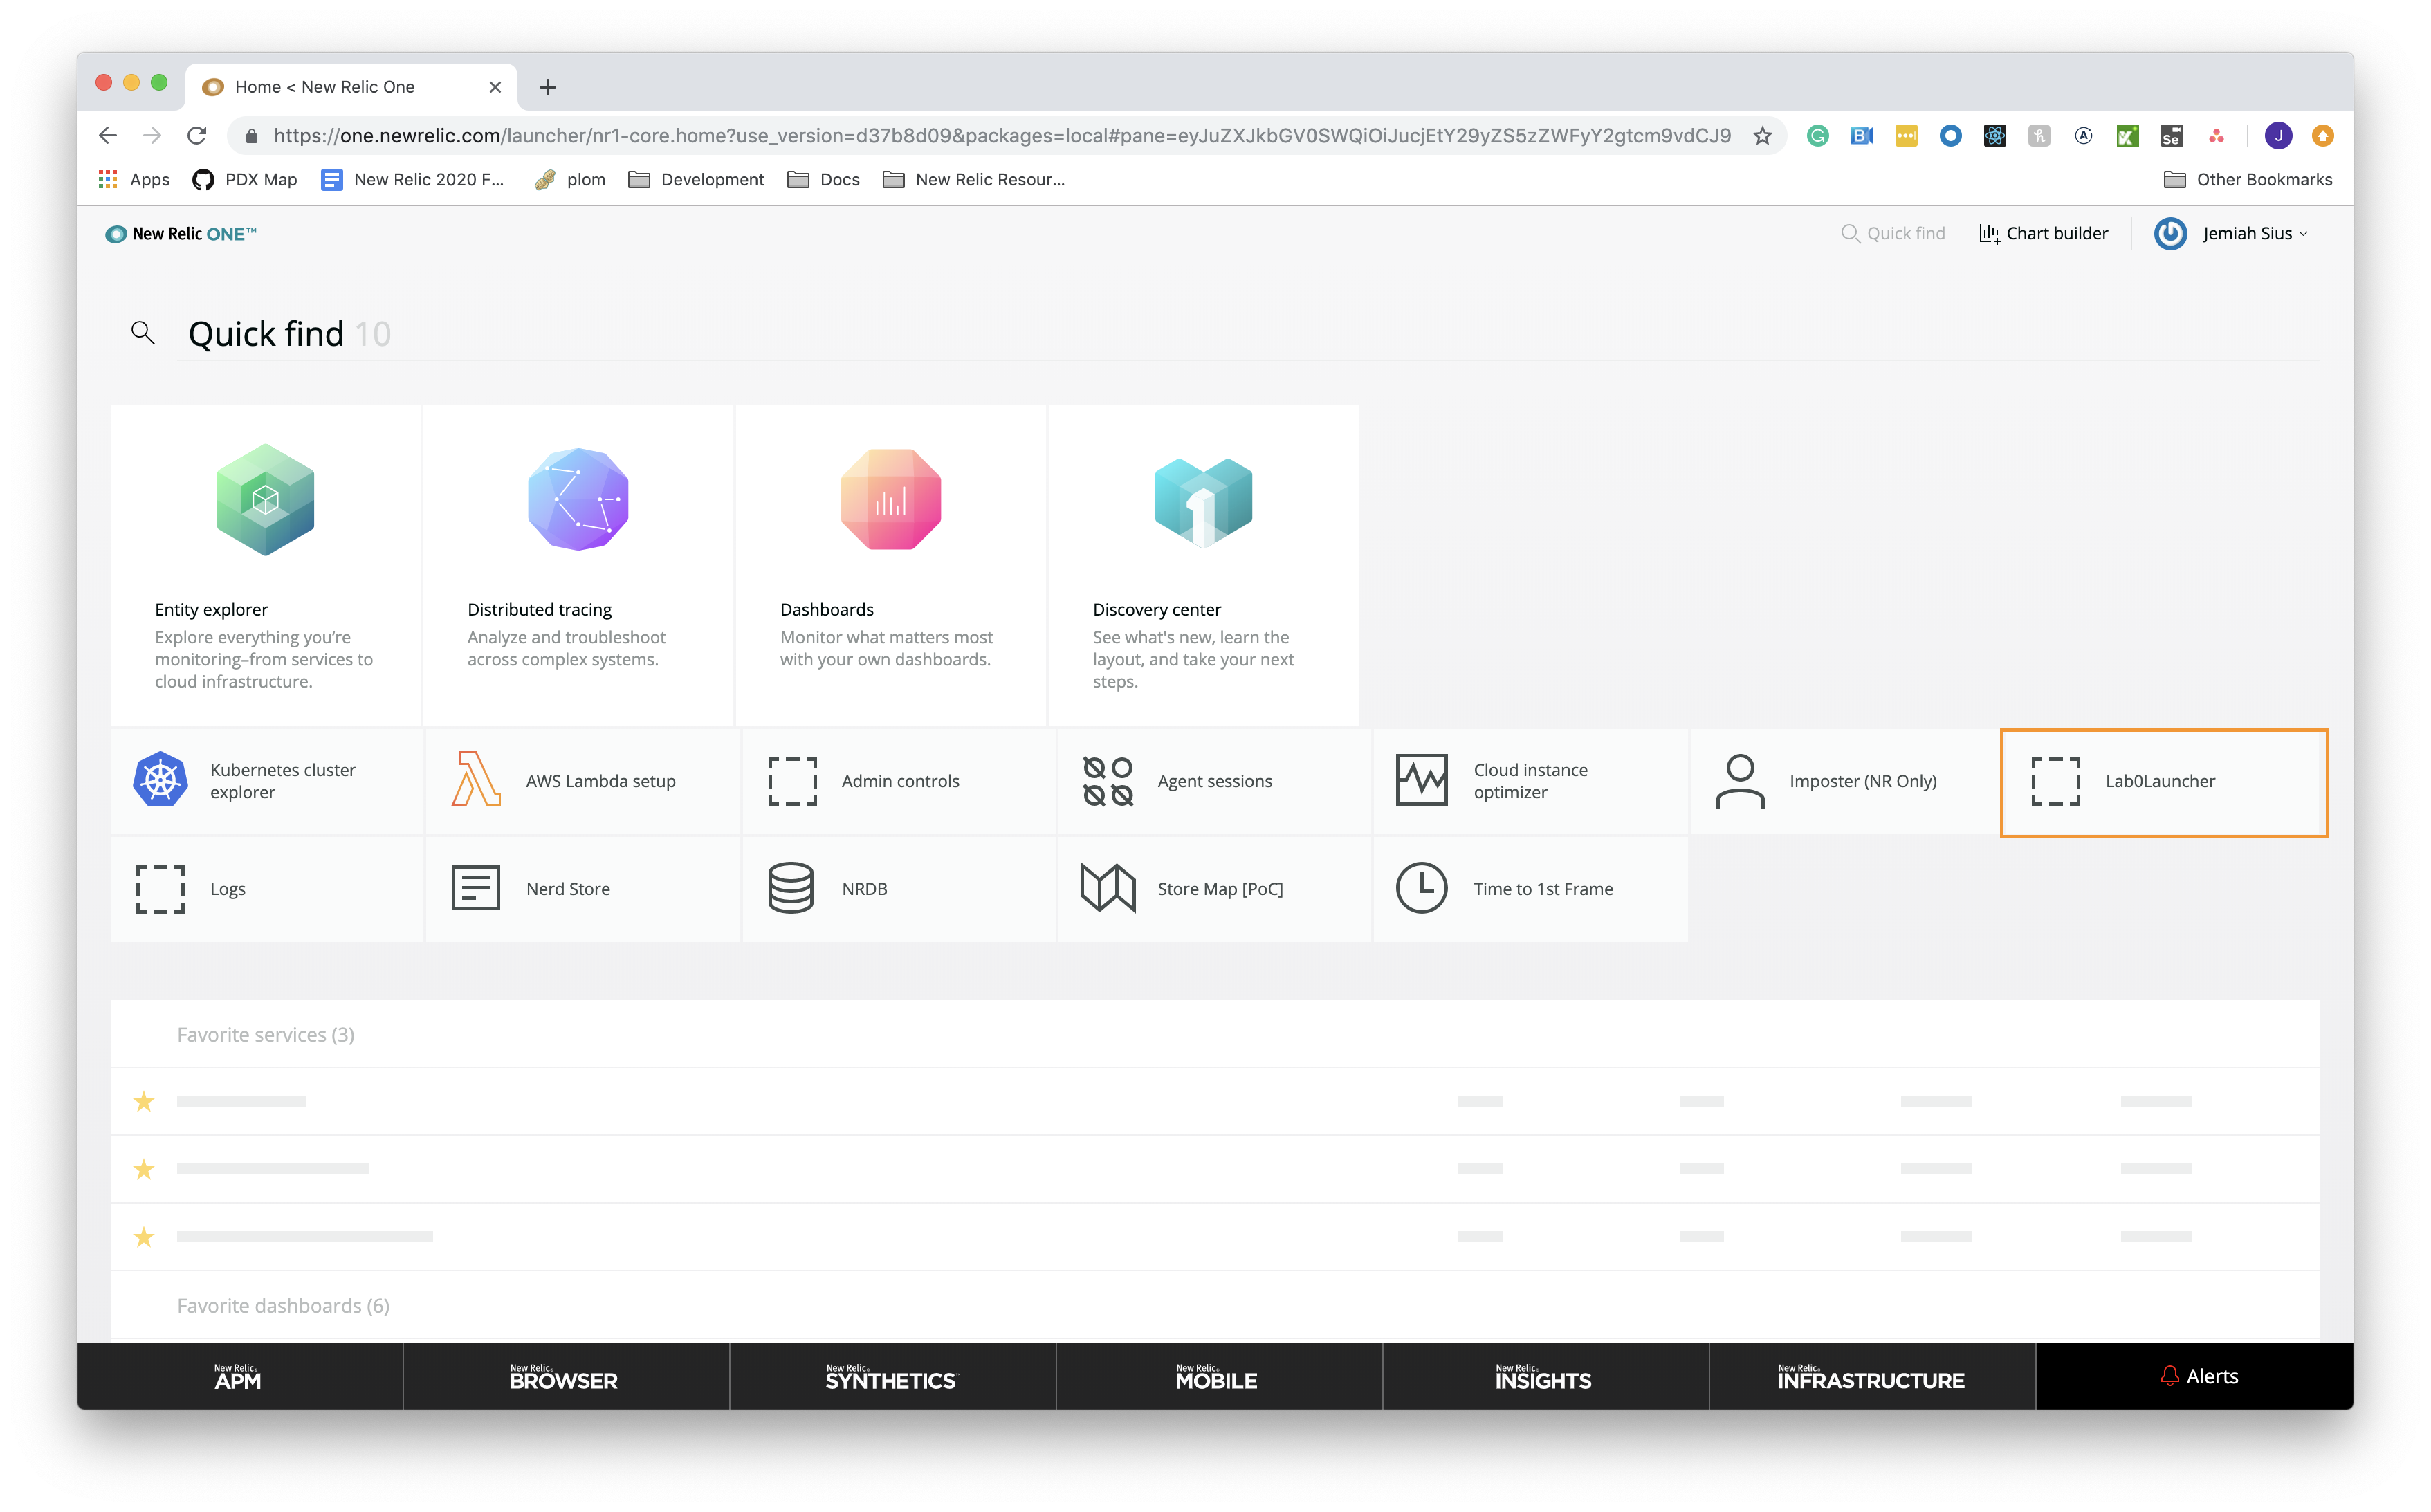Image resolution: width=2431 pixels, height=1512 pixels.
Task: Open the Nerd Store launcher icon
Action: tap(476, 888)
